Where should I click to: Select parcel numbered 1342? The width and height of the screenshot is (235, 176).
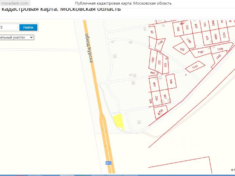[x=219, y=56]
